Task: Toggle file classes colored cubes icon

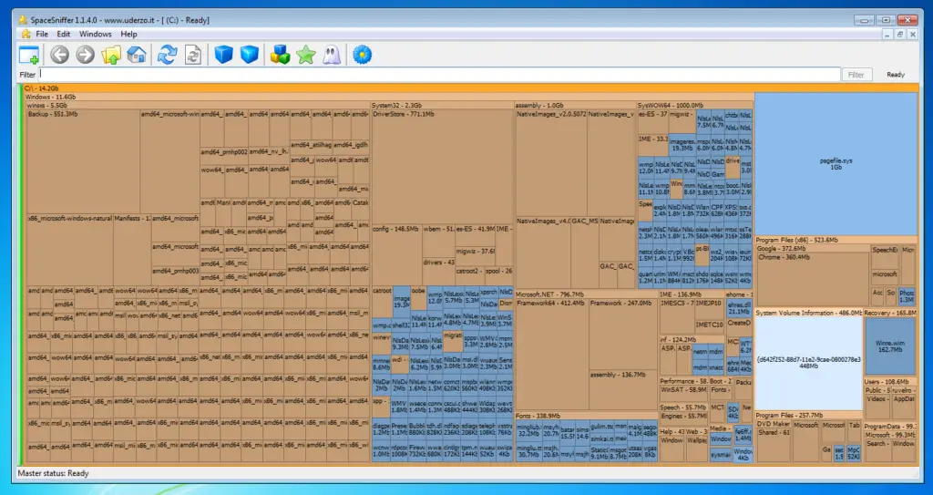Action: tap(280, 55)
